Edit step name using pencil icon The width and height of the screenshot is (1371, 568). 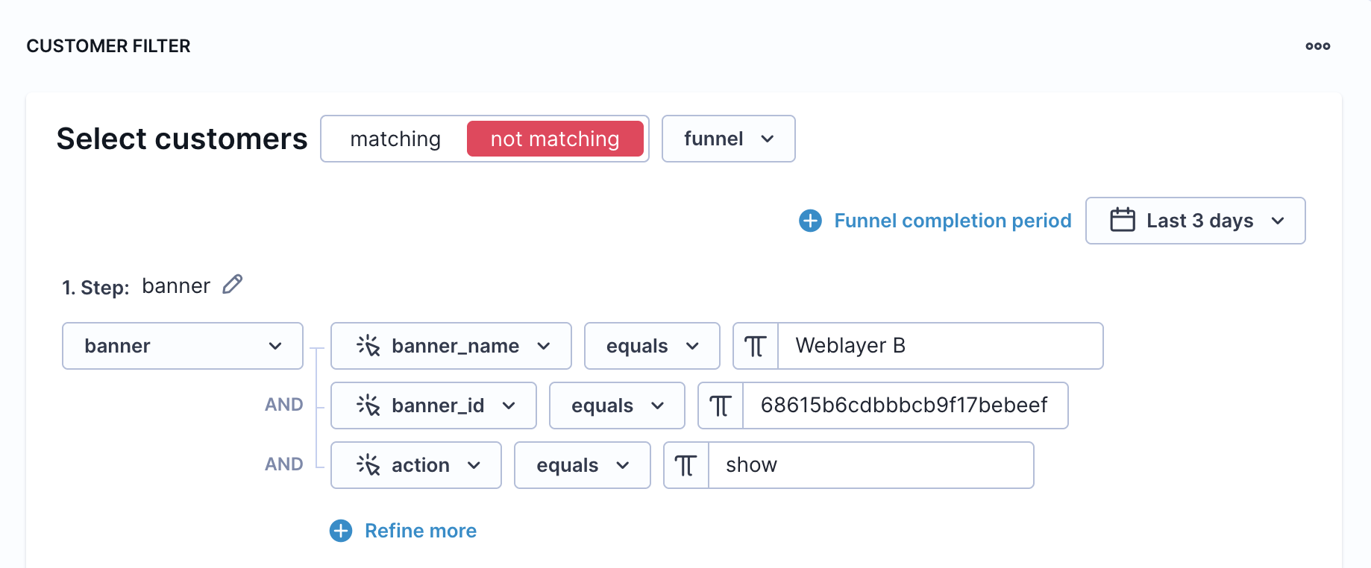pyautogui.click(x=233, y=284)
